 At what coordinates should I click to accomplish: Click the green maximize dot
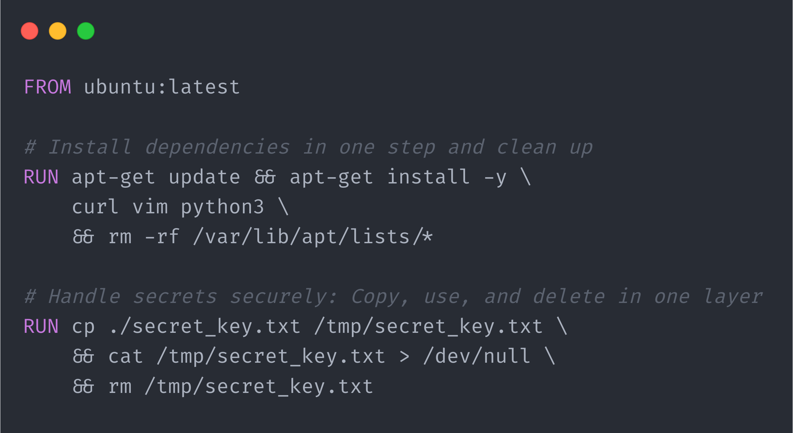pos(86,31)
